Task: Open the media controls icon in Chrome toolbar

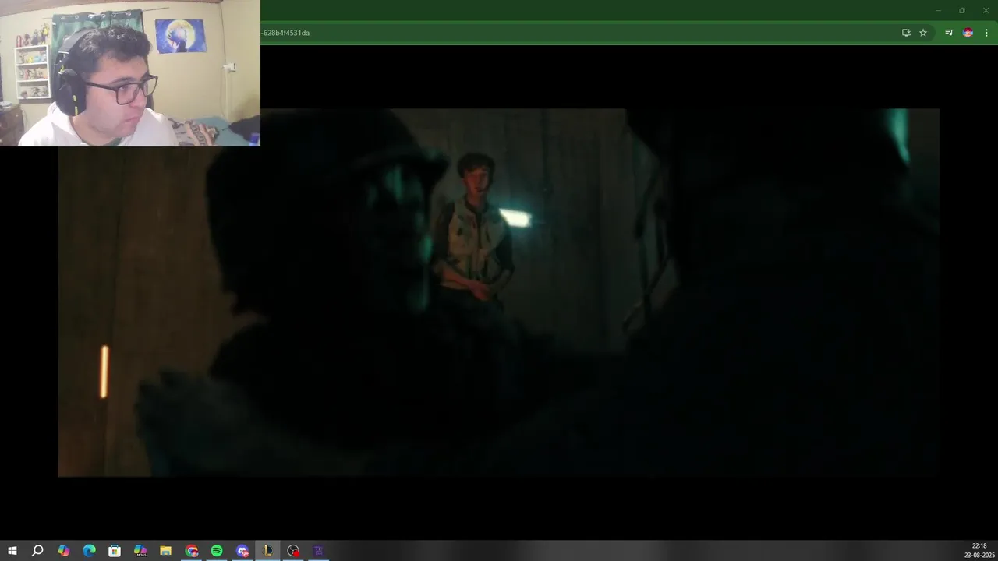Action: click(x=949, y=33)
